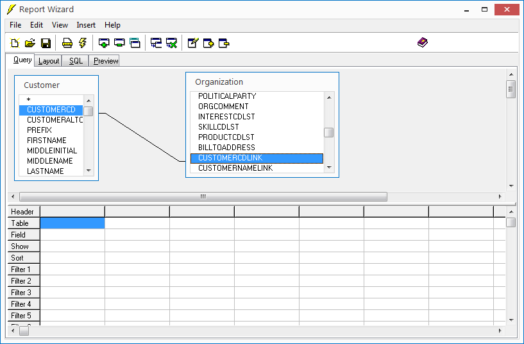Click diagram pane scroll left arrow
This screenshot has width=524, height=344.
13,196
